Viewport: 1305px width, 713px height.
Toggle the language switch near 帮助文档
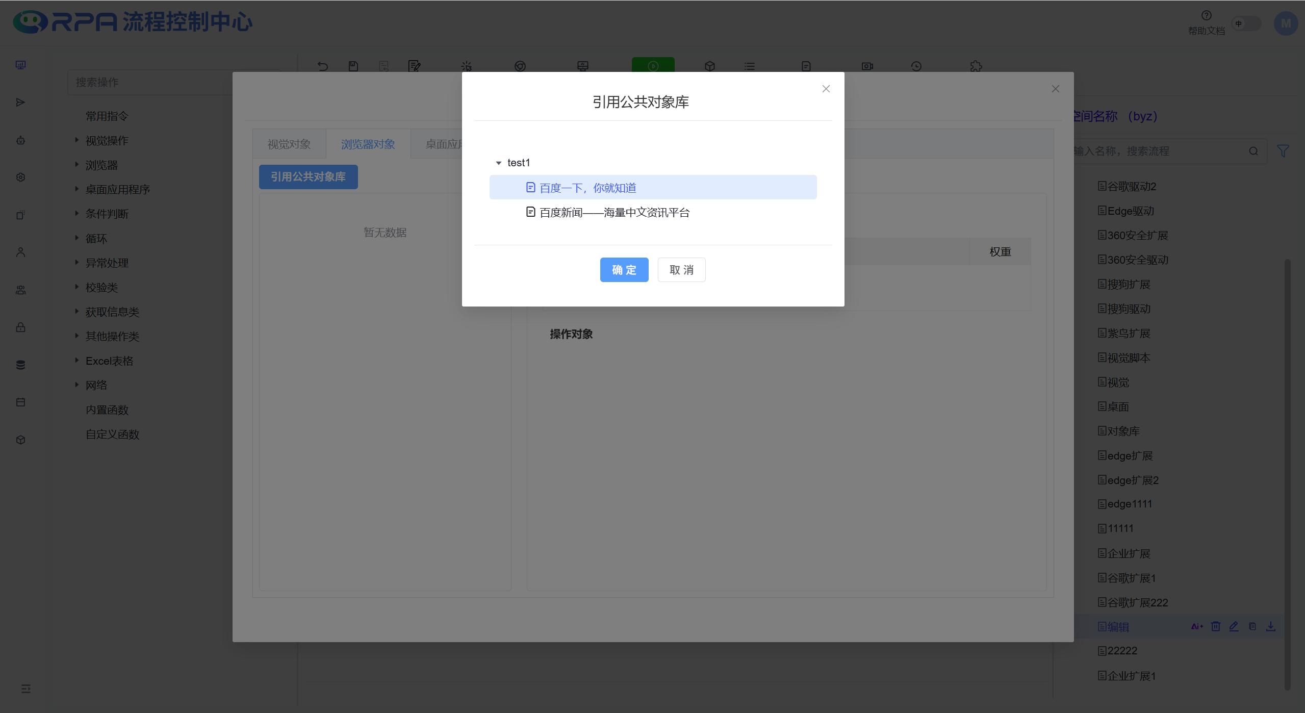tap(1246, 23)
